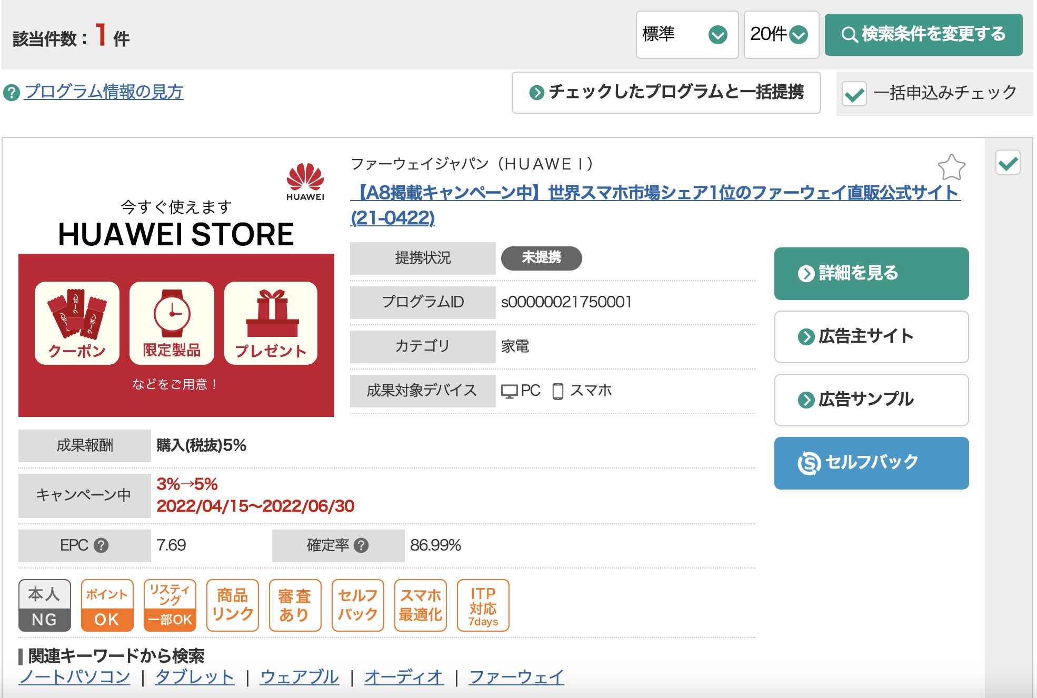Click the 購入(税抜)5% reward text
The width and height of the screenshot is (1037, 698).
pos(202,445)
